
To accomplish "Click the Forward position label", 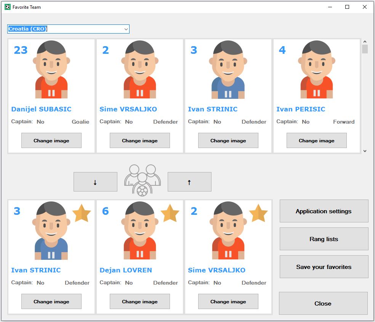I will pos(344,122).
